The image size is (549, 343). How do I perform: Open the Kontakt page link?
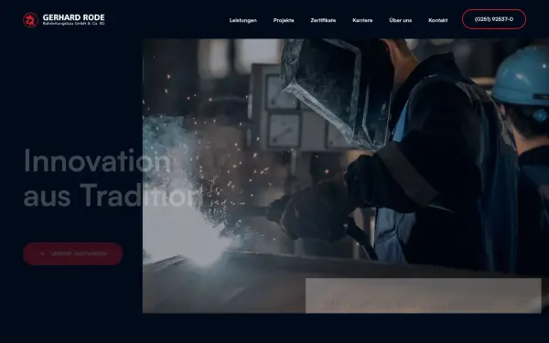(x=438, y=20)
